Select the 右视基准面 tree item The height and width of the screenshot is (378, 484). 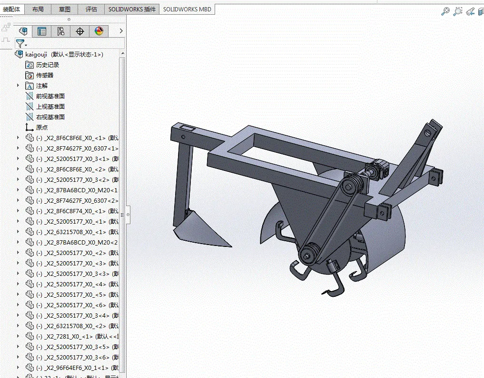click(50, 117)
